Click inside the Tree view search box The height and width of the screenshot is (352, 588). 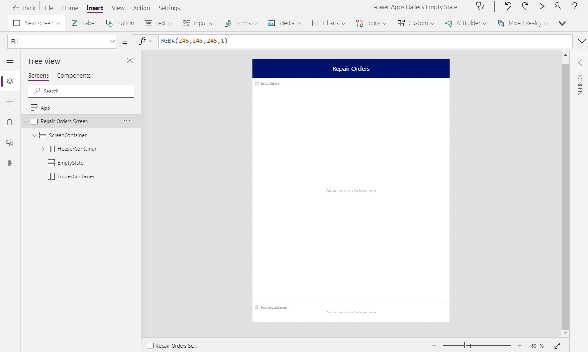pyautogui.click(x=80, y=90)
